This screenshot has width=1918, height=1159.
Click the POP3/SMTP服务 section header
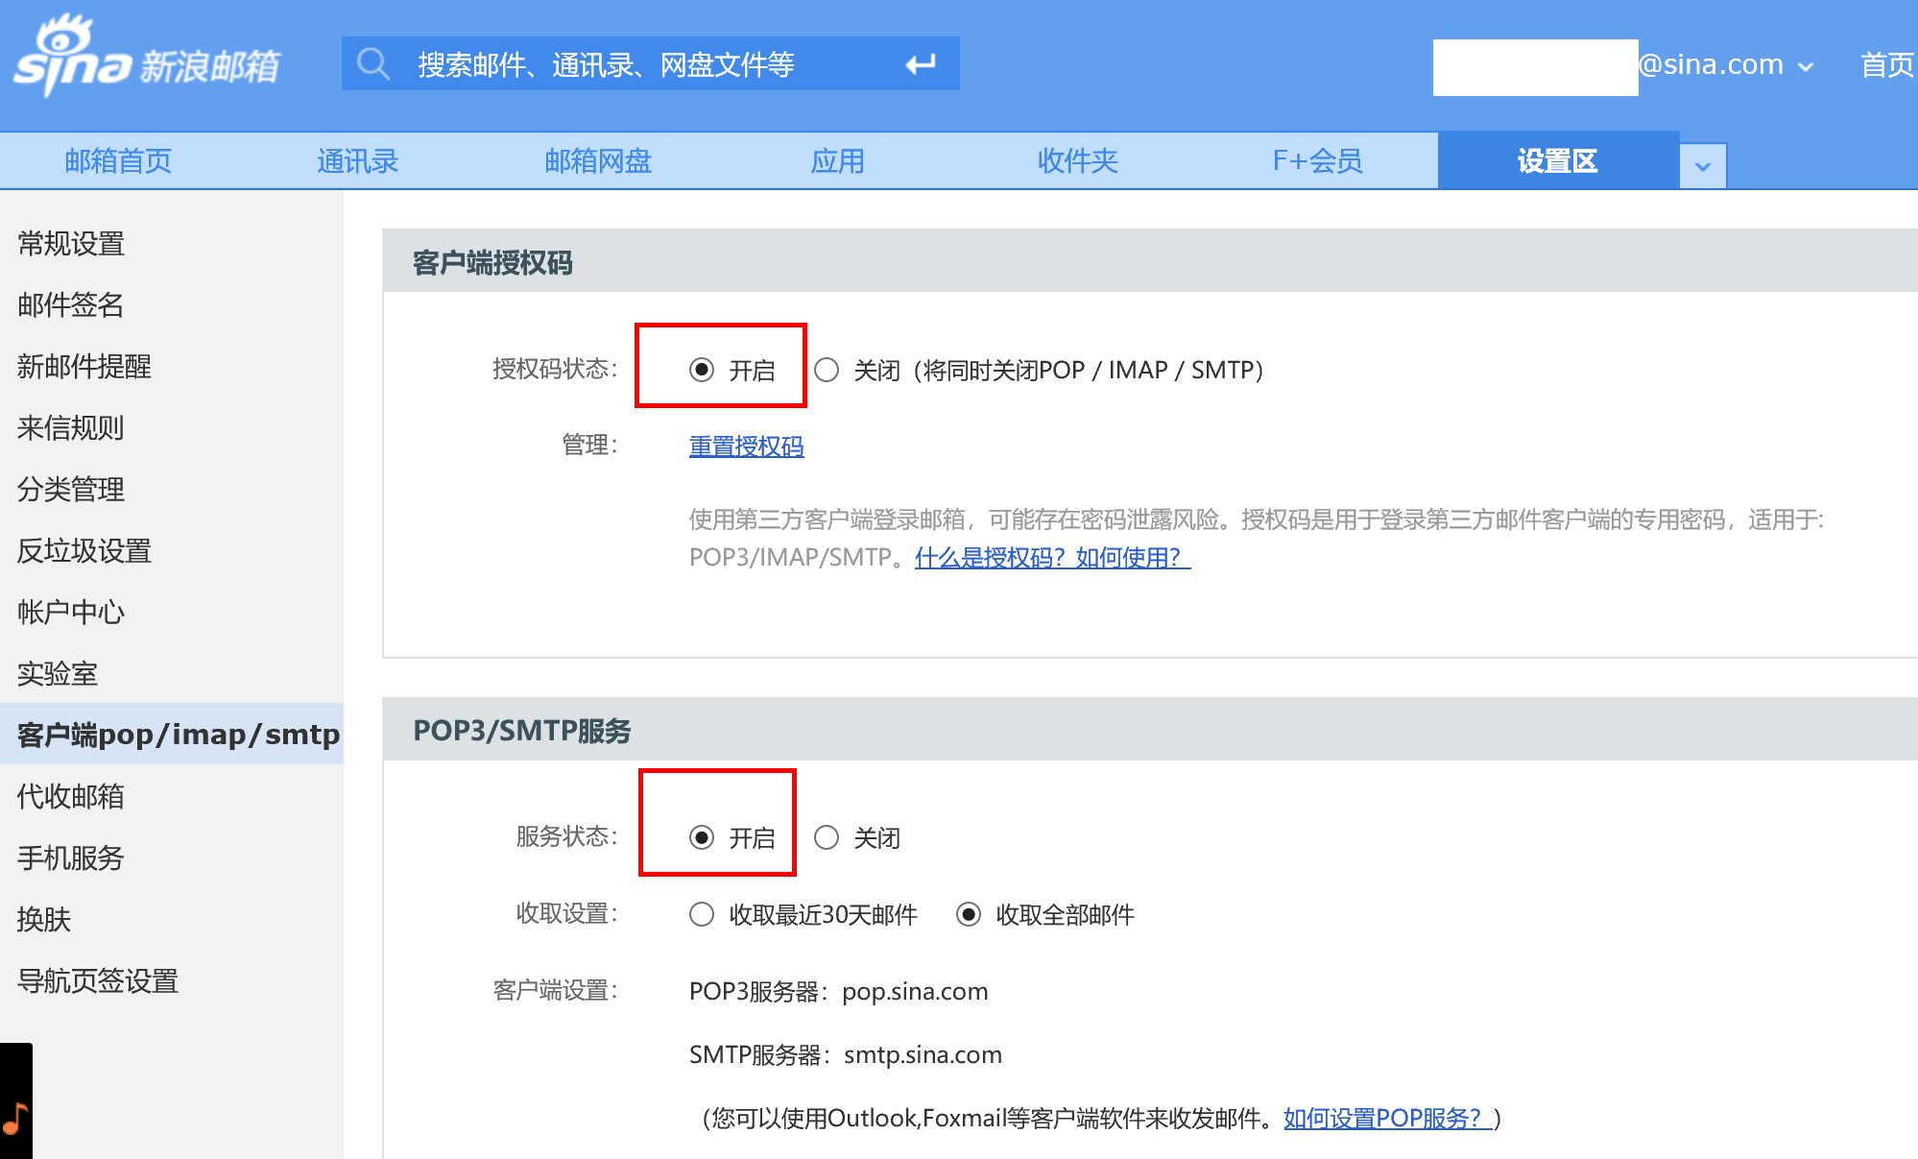(522, 731)
